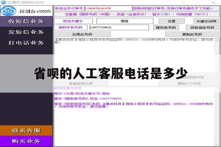This screenshot has width=221, height=147.
Task: Click 复制此号码 button
Action: coord(192,34)
